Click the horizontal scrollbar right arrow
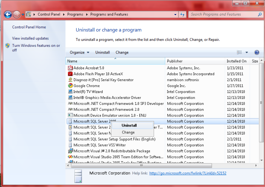This screenshot has height=187, width=265. (256, 166)
